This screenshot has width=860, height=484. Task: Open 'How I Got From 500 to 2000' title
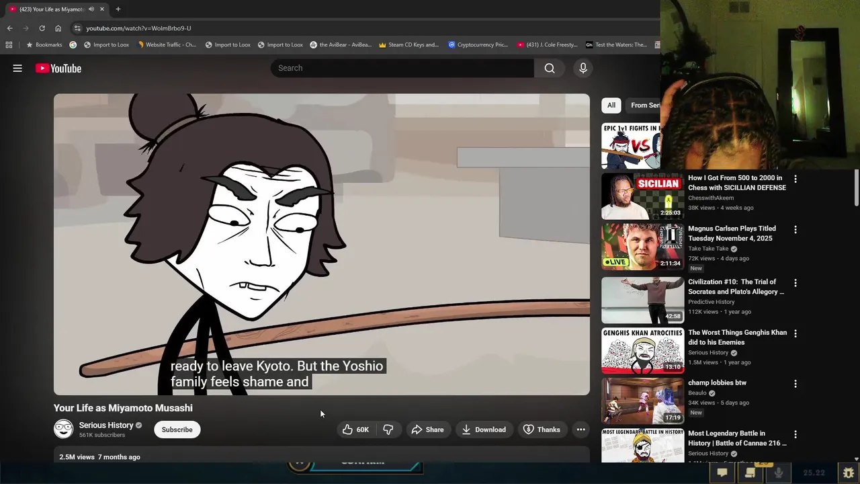point(737,183)
